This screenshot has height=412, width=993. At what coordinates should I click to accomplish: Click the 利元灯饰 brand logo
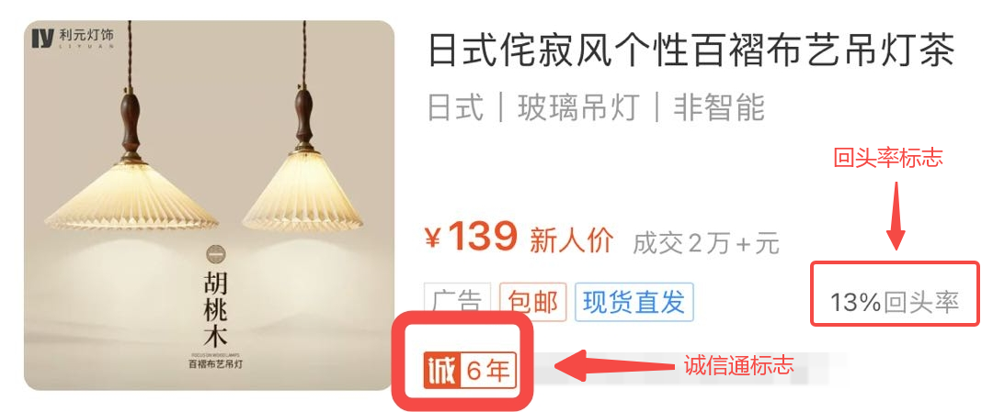(x=74, y=39)
